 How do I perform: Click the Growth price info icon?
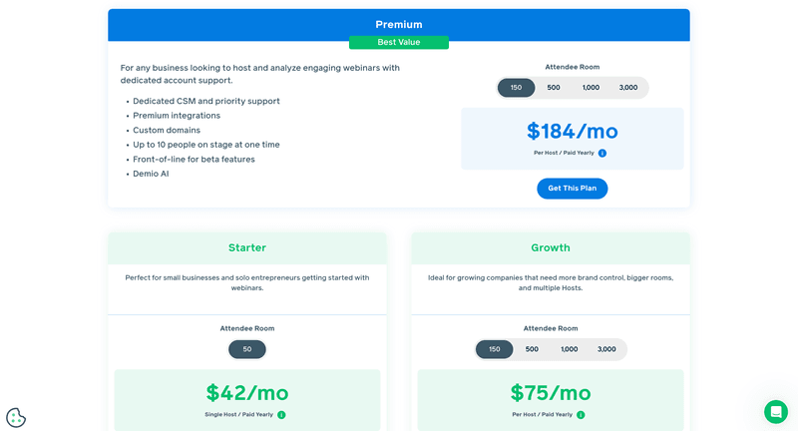581,415
